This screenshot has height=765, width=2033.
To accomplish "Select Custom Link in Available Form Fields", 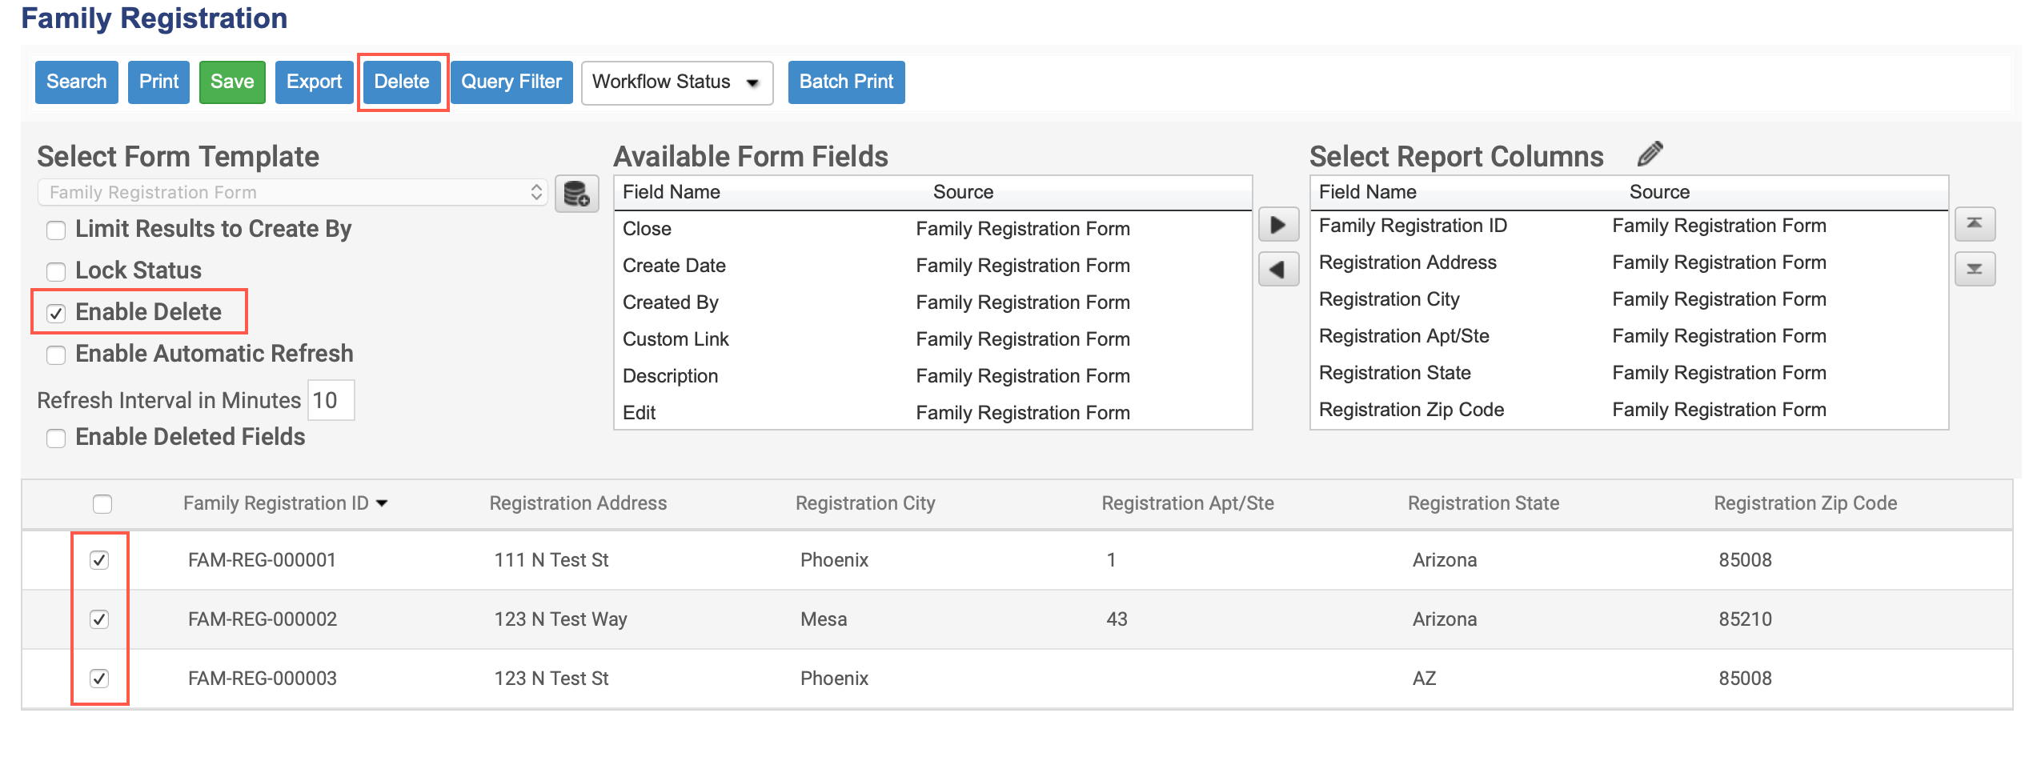I will coord(676,339).
